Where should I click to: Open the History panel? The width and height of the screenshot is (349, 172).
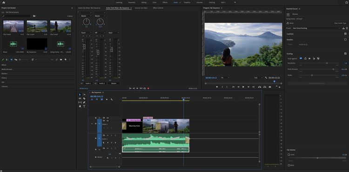[x=4, y=78]
